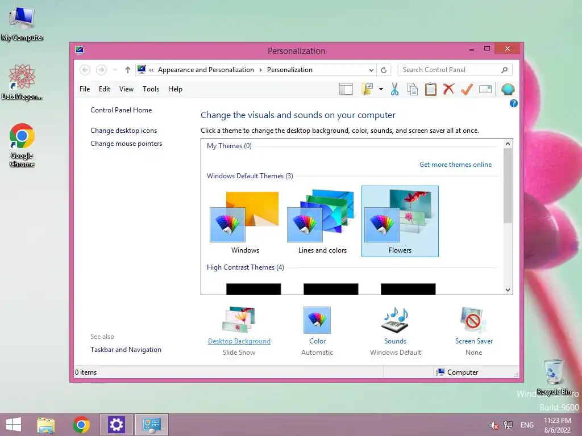The image size is (582, 436).
Task: Click the Back navigation arrow
Action: point(85,70)
